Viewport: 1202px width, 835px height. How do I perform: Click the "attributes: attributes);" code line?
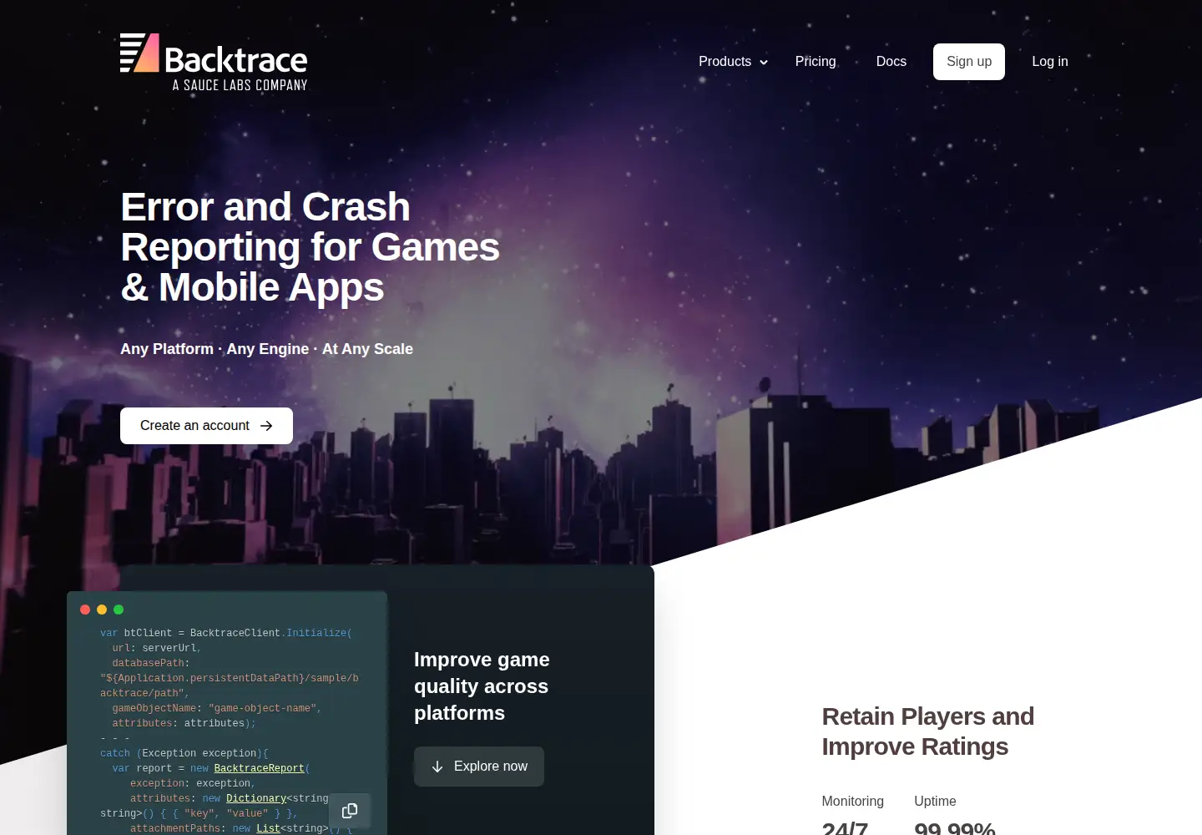[x=184, y=723]
